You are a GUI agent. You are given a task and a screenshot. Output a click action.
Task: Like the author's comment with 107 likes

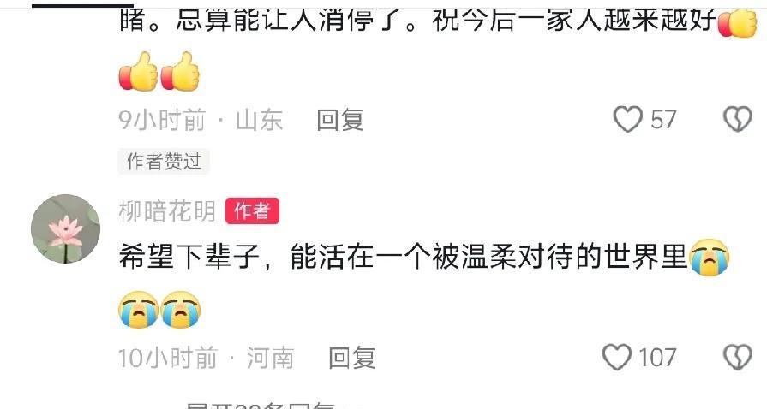[x=616, y=357]
